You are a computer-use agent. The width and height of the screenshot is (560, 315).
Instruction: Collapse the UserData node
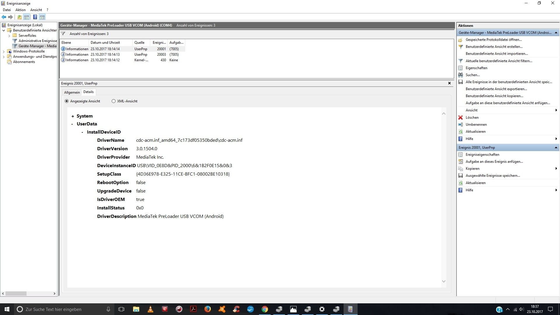[72, 124]
